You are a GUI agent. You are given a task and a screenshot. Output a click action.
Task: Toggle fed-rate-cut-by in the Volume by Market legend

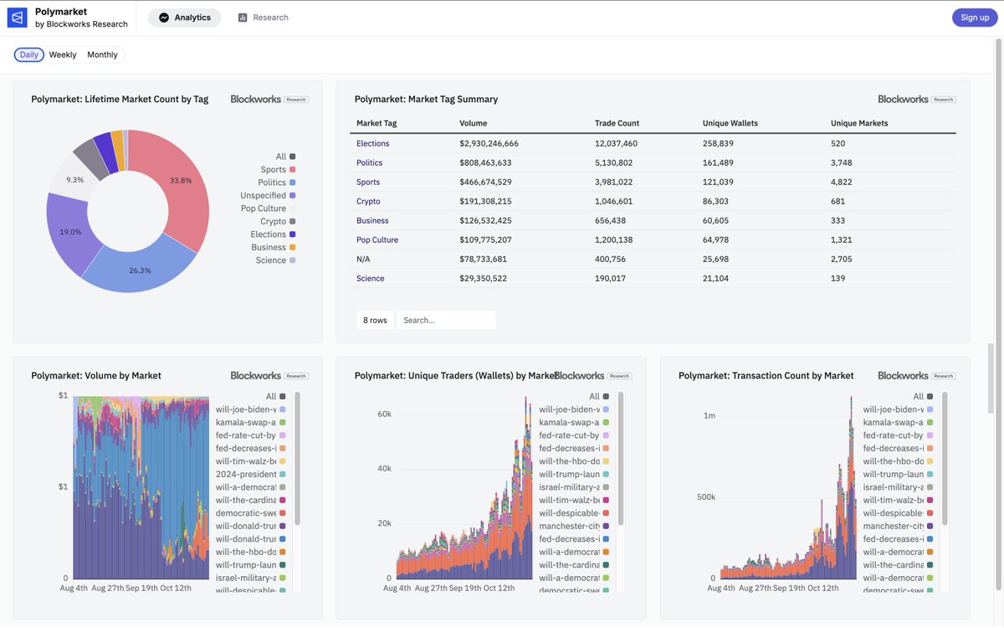(251, 435)
